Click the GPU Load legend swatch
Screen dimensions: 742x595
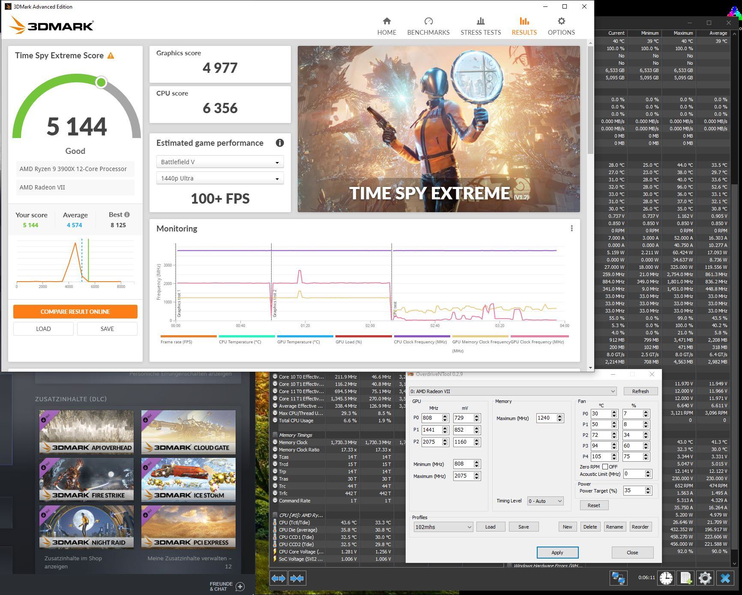click(363, 337)
